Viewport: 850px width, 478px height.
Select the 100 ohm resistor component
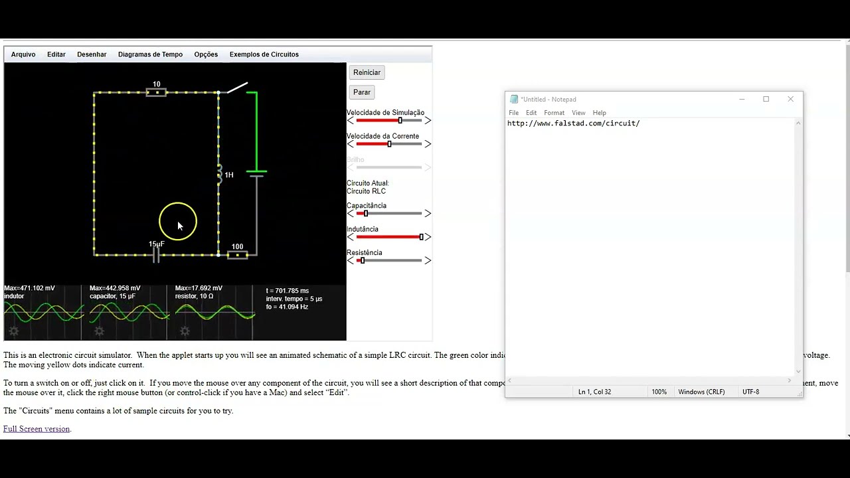click(237, 254)
